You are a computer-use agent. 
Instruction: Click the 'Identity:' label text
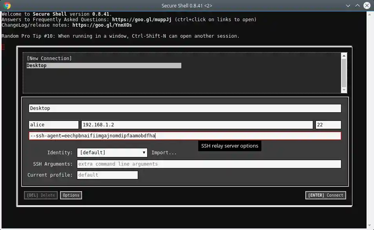click(60, 153)
